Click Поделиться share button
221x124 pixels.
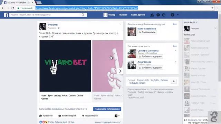[90, 116]
